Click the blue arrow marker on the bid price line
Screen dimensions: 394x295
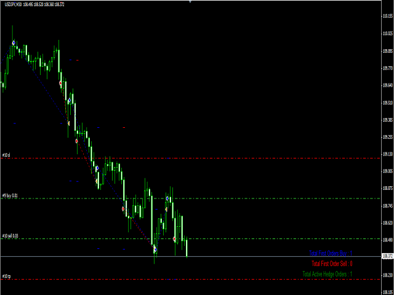point(155,250)
